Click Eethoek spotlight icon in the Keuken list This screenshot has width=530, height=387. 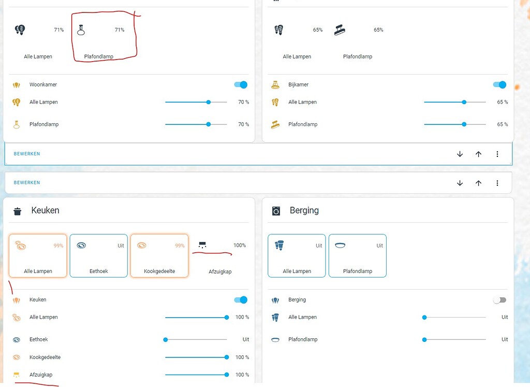tap(17, 340)
